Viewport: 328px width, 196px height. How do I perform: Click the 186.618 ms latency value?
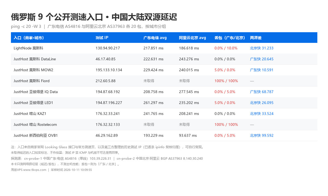[189, 48]
